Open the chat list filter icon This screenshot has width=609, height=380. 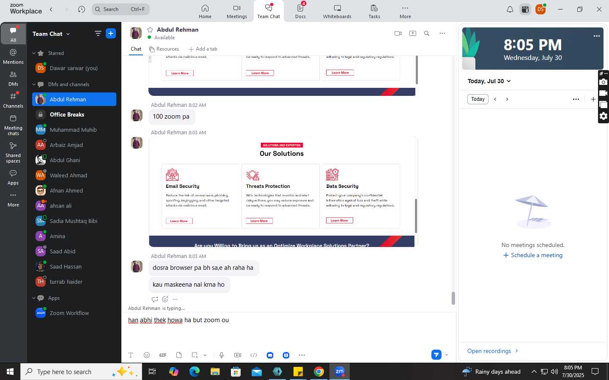[98, 33]
